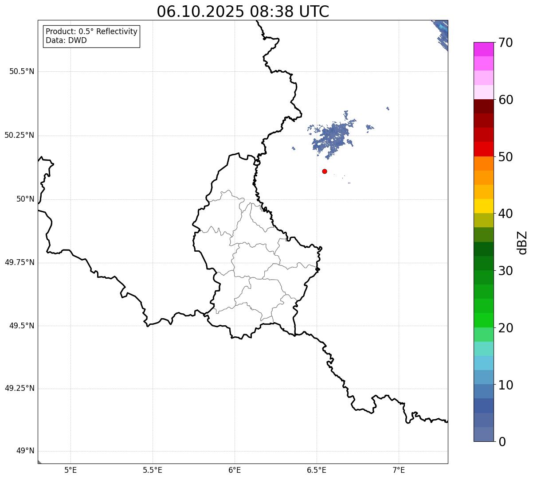Click the orange swatch just below 50
This screenshot has width=533, height=479.
[484, 164]
